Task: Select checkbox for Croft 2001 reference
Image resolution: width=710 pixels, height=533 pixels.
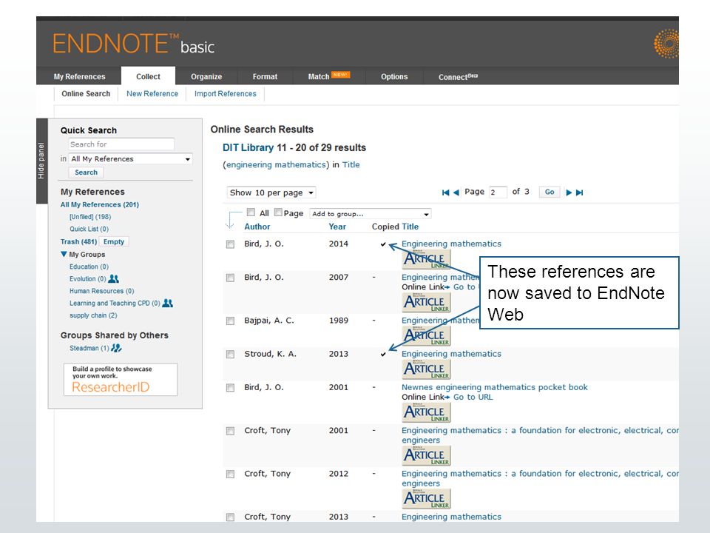Action: click(231, 431)
